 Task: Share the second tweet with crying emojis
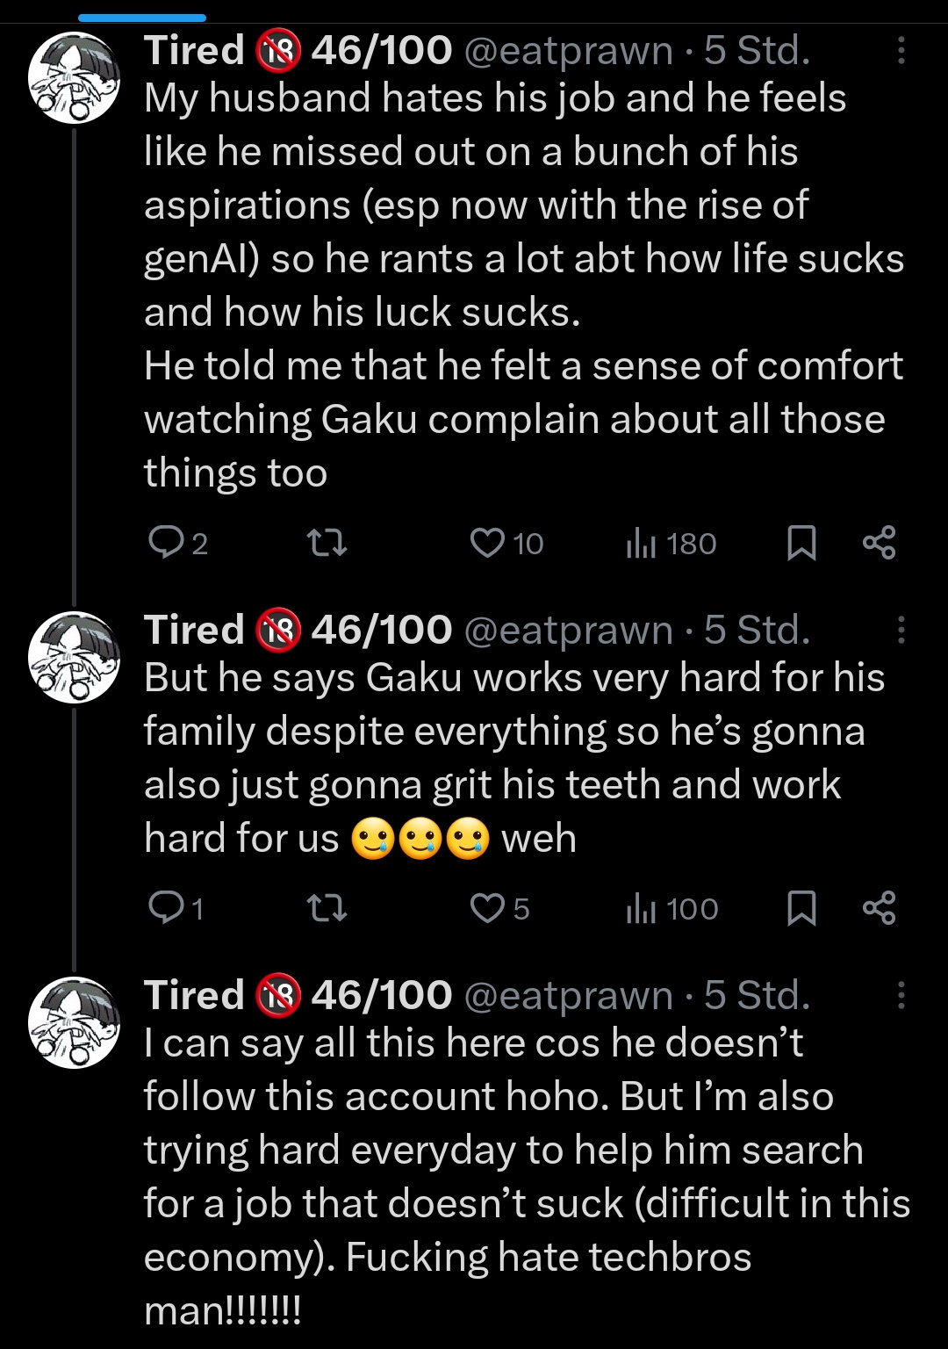879,907
